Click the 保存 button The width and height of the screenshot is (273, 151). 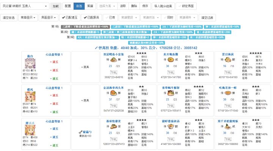click(145, 6)
